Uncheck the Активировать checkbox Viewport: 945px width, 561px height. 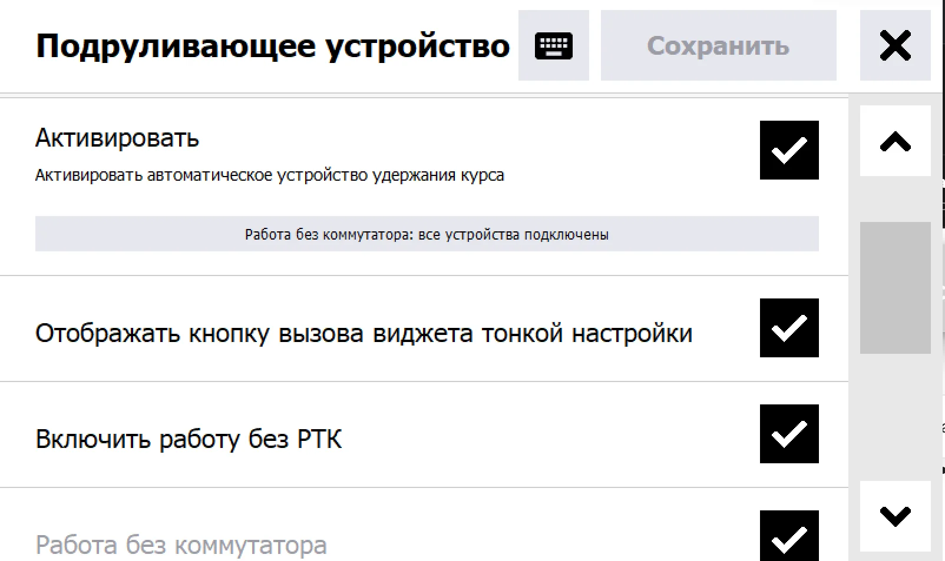pyautogui.click(x=789, y=150)
